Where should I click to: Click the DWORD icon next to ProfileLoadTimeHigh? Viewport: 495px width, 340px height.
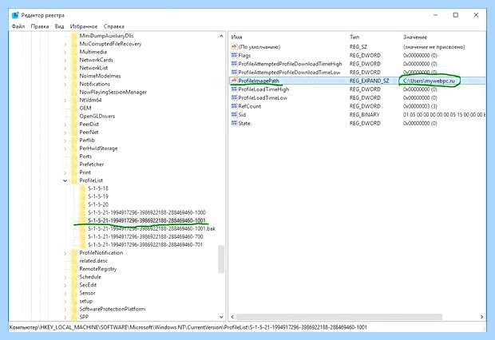pos(234,89)
